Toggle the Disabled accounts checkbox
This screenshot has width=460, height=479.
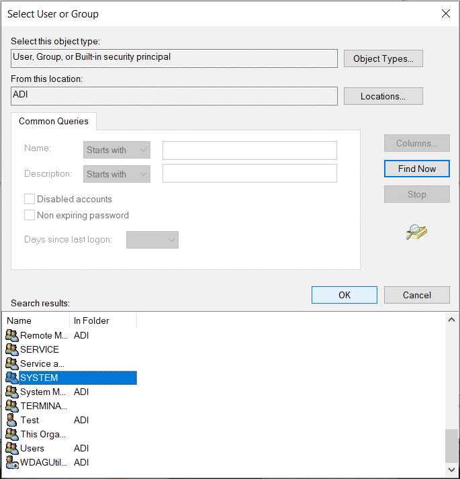(30, 199)
